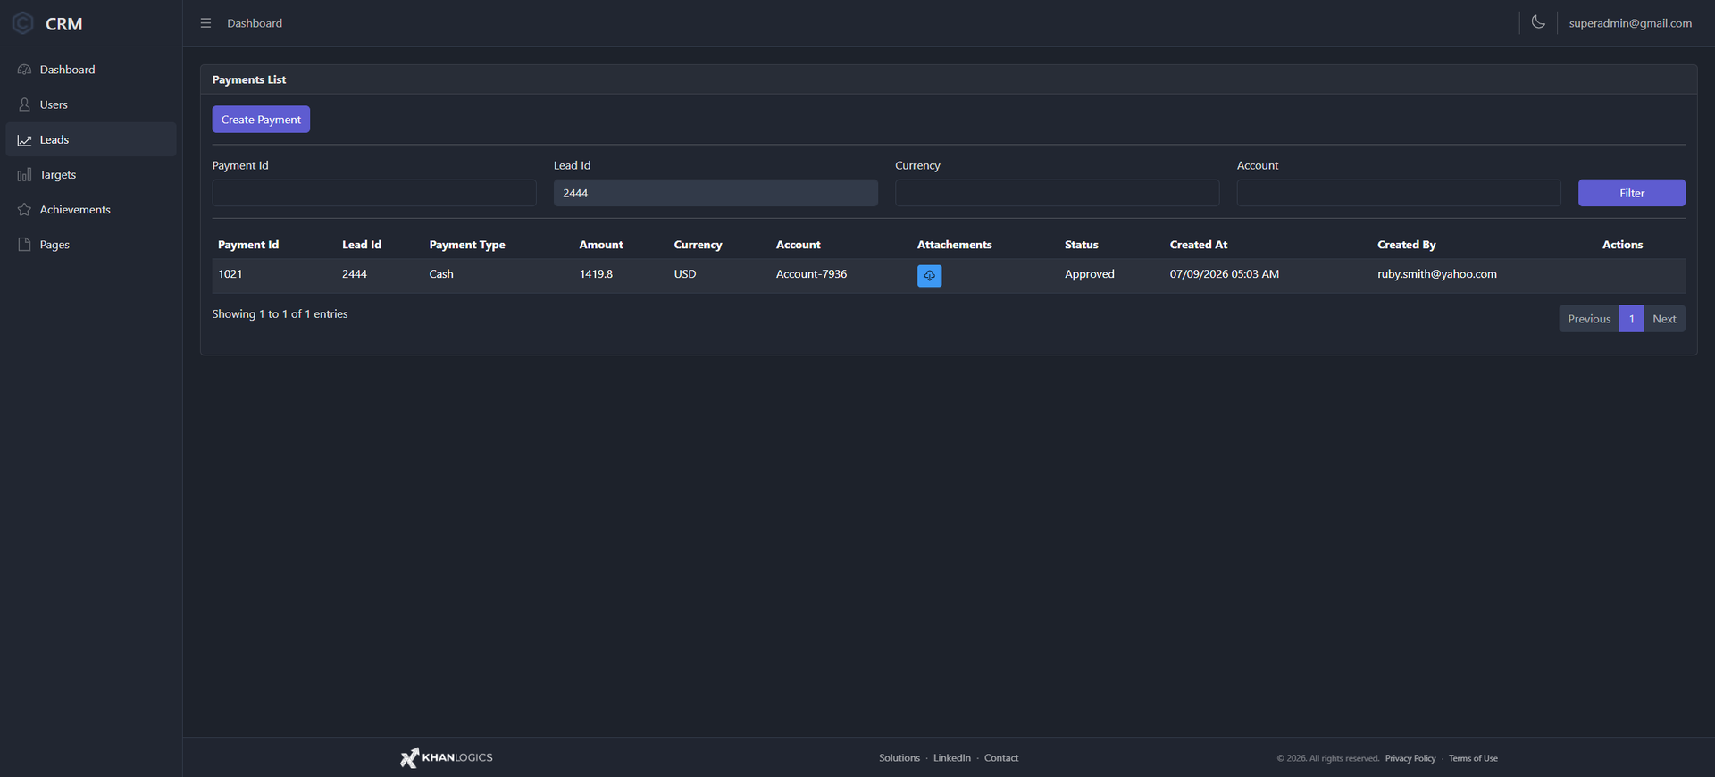Focus the Account filter field
The width and height of the screenshot is (1715, 777).
1399,193
